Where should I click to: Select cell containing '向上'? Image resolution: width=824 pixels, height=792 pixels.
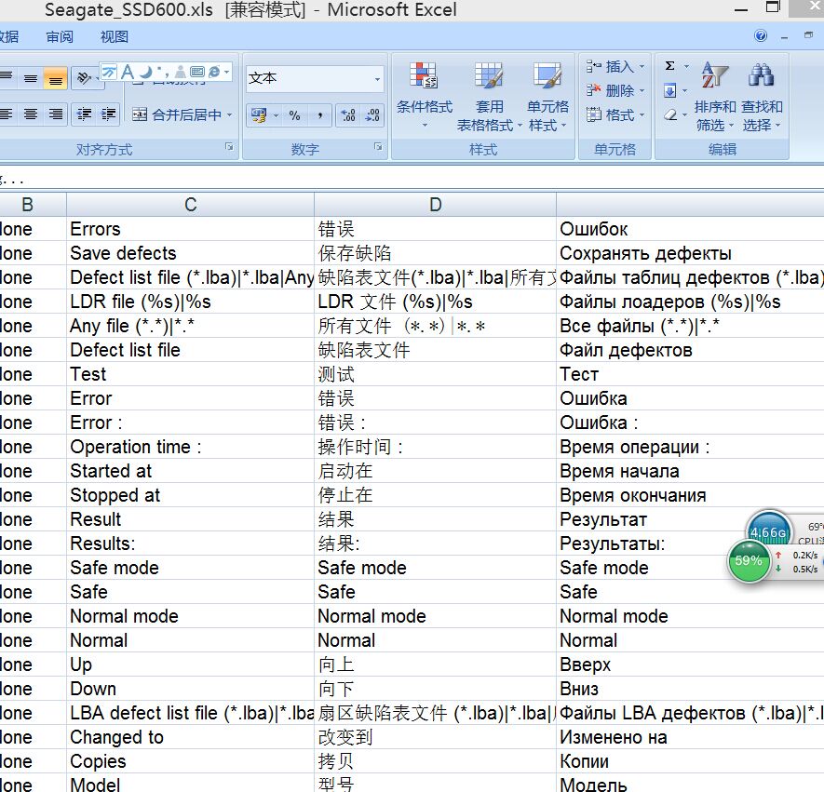tap(435, 664)
